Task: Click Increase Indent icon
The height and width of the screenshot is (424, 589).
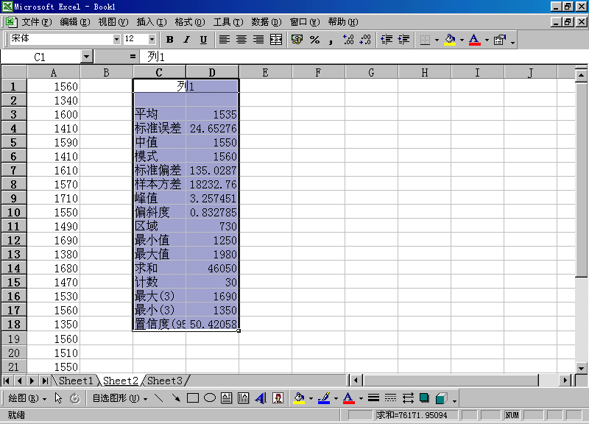Action: click(403, 39)
